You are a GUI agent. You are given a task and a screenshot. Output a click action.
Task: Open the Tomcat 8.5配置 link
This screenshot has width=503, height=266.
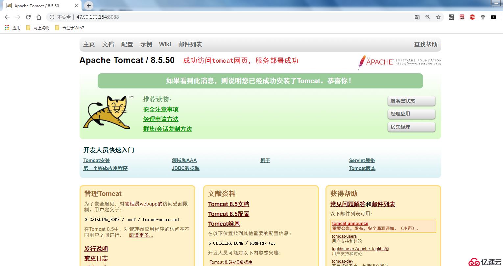click(x=228, y=214)
